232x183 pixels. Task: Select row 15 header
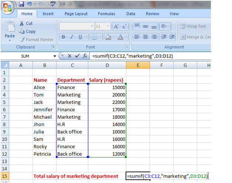tap(5, 176)
